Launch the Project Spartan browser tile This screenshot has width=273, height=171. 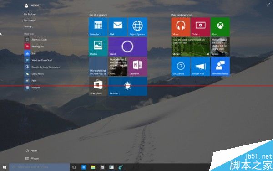[x=137, y=27]
